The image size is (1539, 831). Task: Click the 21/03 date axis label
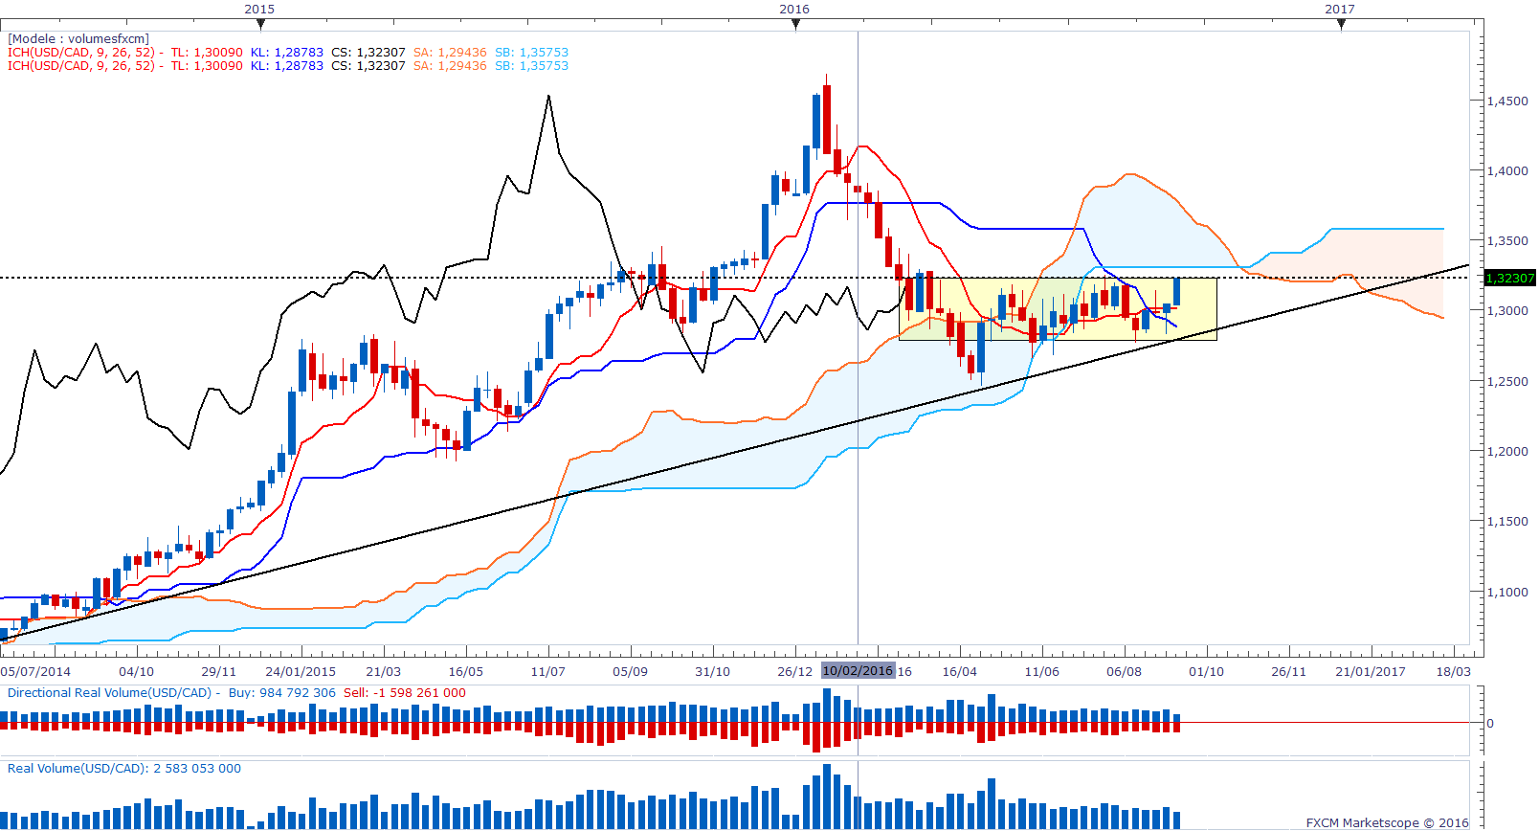point(383,672)
